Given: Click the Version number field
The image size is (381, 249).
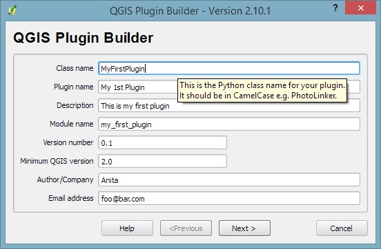Looking at the screenshot, I should point(163,142).
